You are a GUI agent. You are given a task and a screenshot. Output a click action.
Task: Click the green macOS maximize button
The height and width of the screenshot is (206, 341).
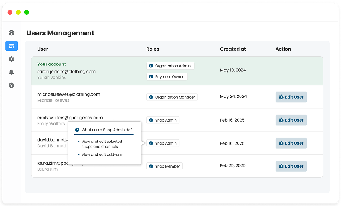26,12
